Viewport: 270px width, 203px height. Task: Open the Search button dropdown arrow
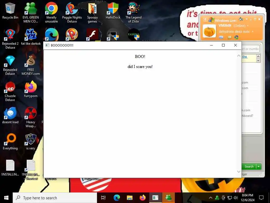point(259,167)
